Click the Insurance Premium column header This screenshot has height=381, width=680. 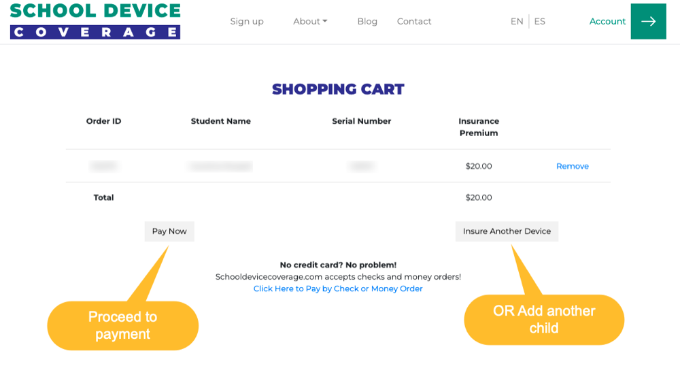coord(479,127)
